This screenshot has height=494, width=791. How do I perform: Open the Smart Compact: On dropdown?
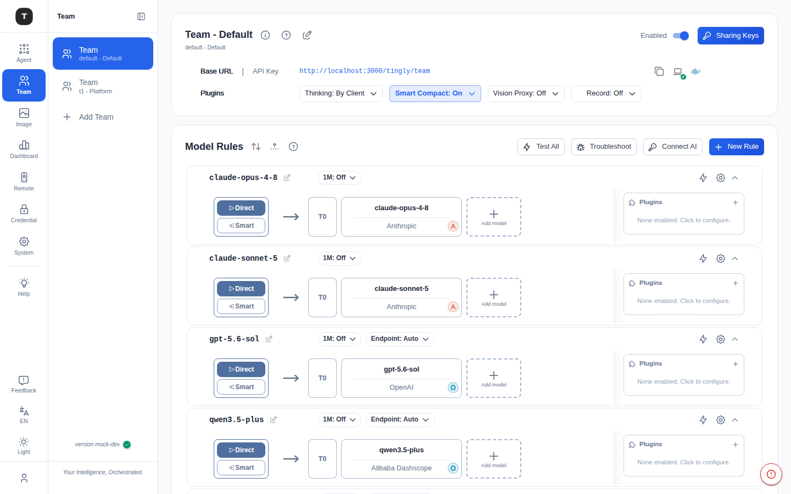click(435, 93)
